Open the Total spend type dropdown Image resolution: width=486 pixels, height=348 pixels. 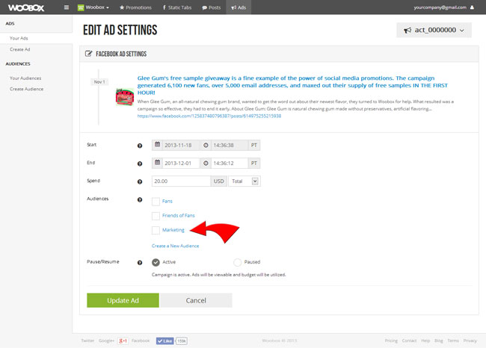click(x=244, y=181)
